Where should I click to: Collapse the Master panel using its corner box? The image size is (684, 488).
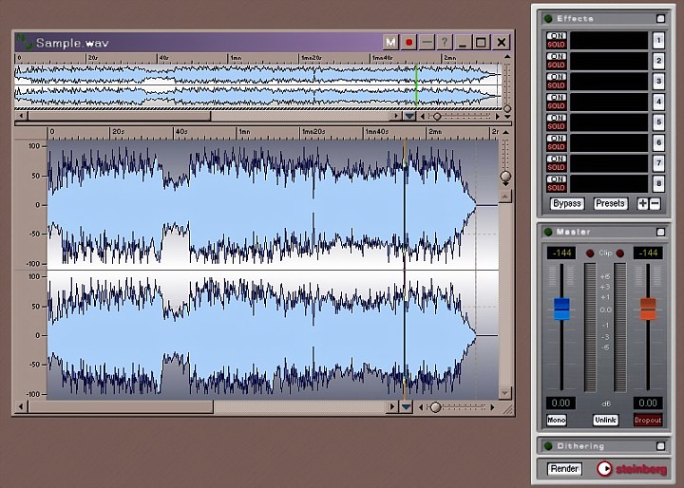pyautogui.click(x=661, y=232)
